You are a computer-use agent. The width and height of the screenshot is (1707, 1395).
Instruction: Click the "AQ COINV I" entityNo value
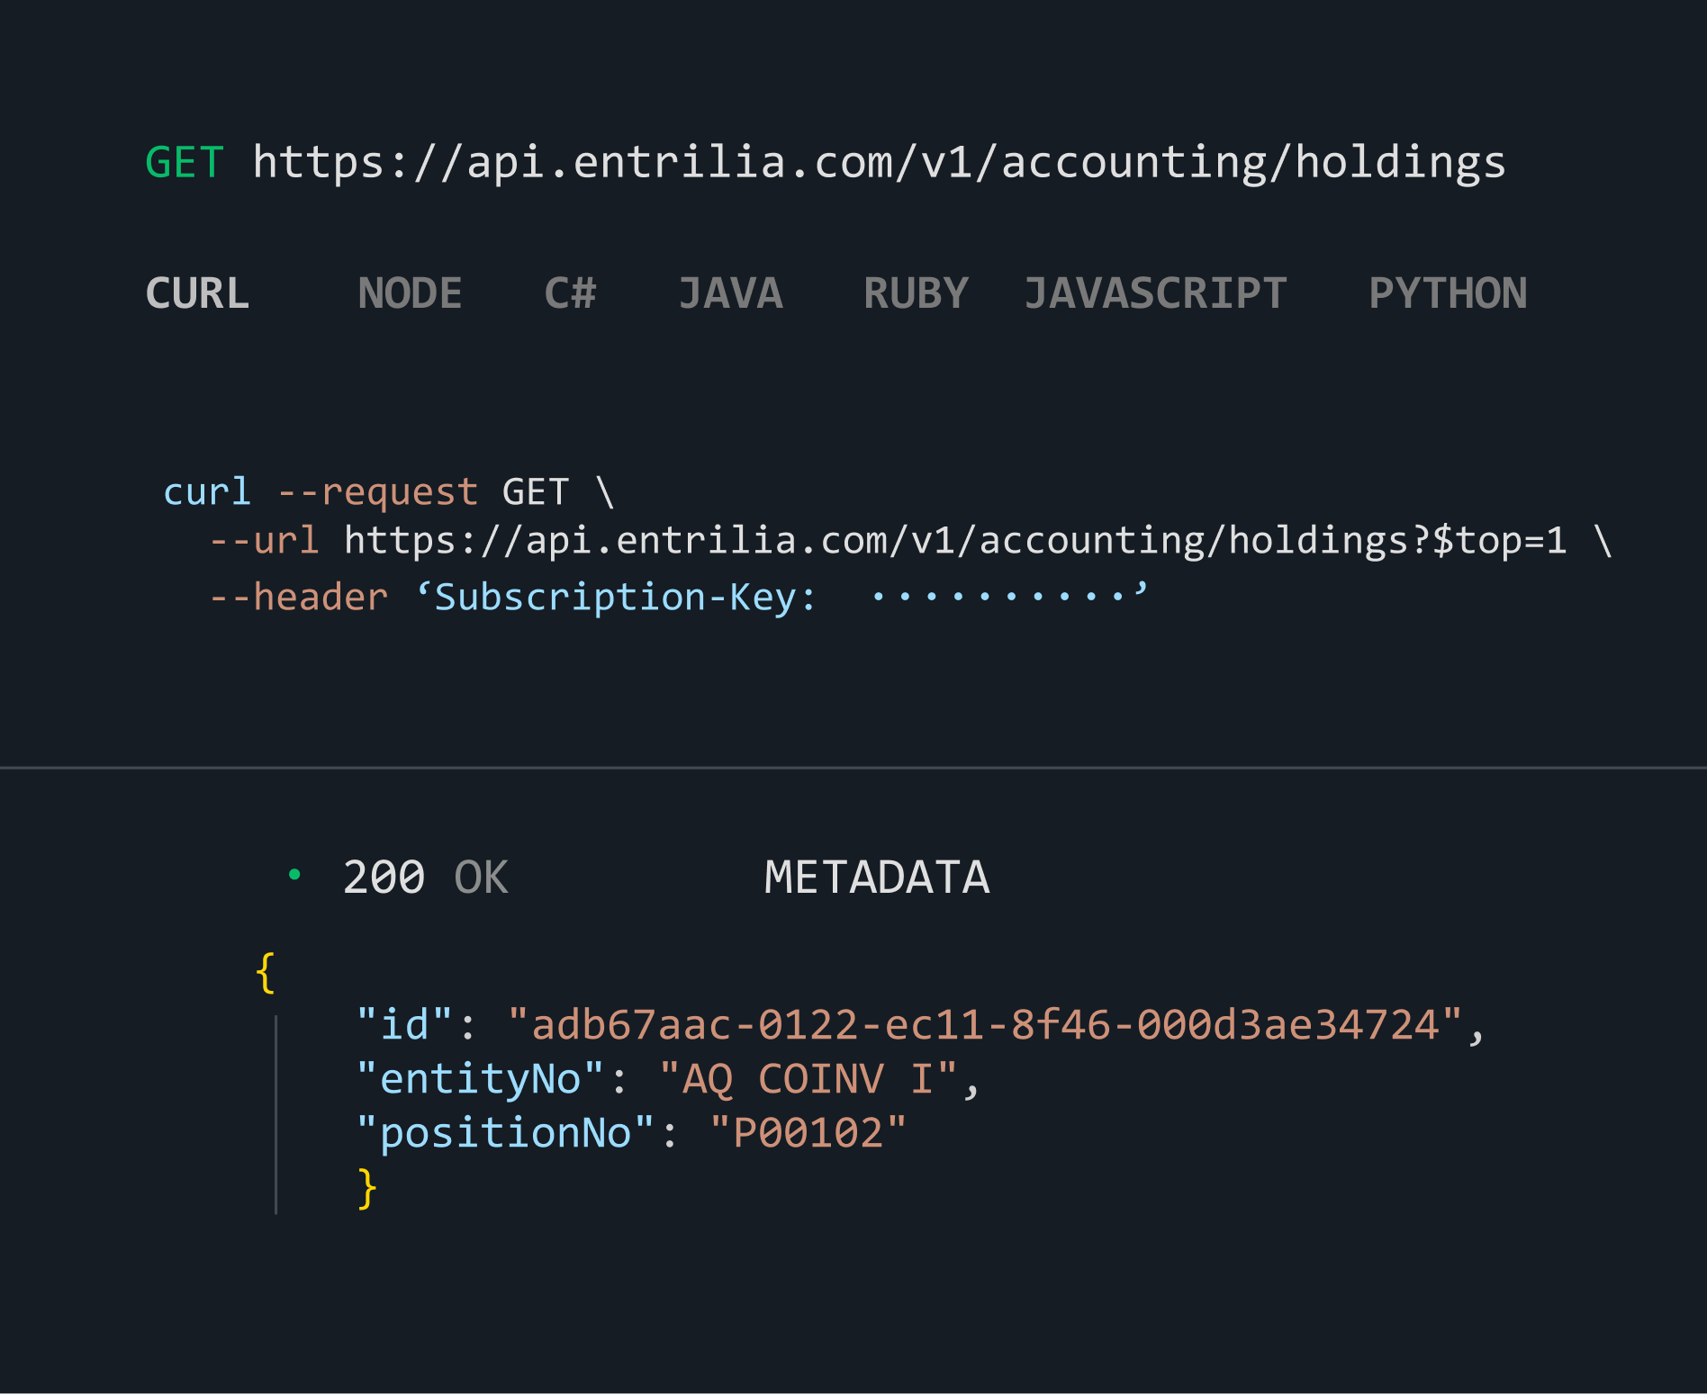(x=808, y=1079)
